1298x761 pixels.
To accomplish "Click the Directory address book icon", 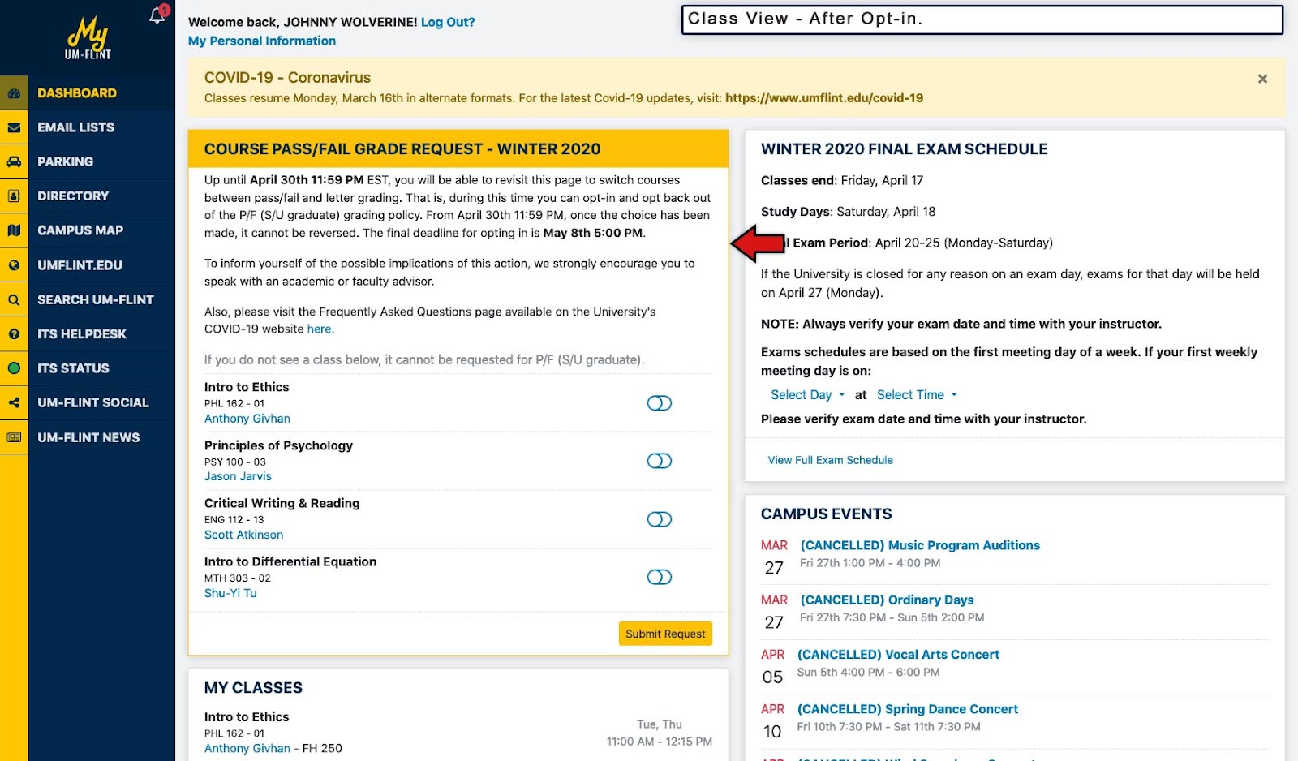I will (14, 196).
